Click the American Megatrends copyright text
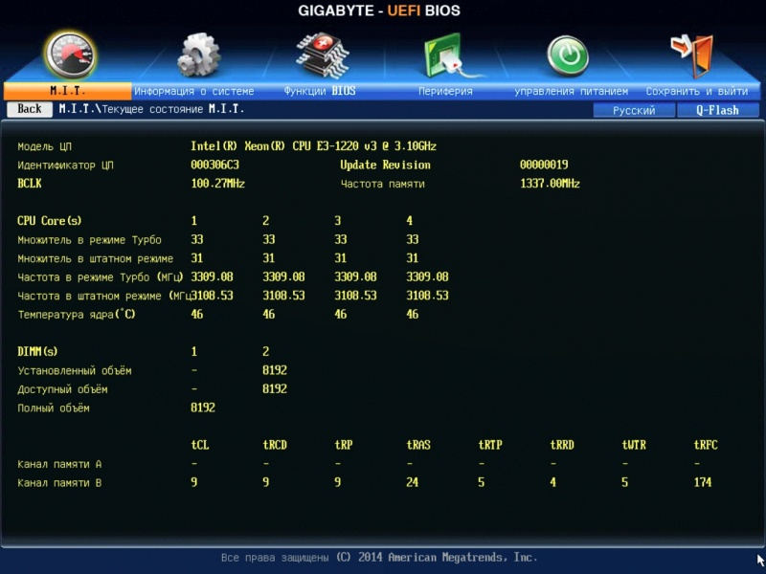The image size is (766, 574). [378, 558]
